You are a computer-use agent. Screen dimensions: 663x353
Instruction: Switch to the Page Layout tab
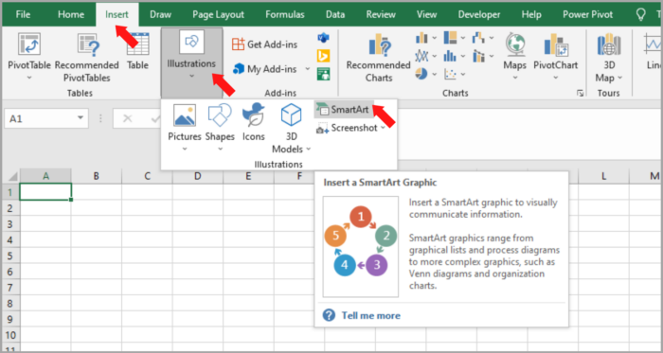point(218,15)
